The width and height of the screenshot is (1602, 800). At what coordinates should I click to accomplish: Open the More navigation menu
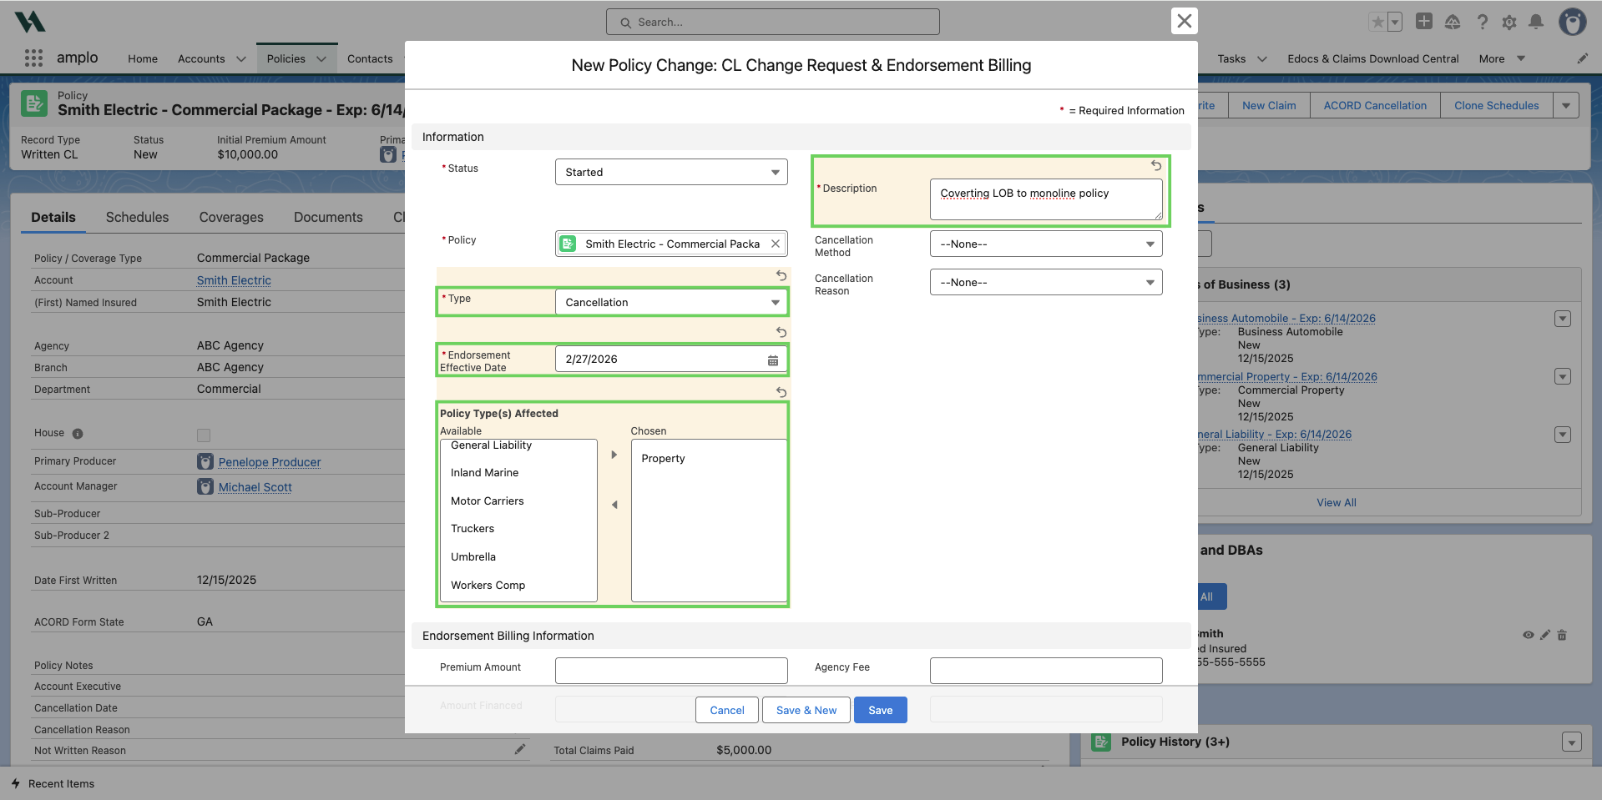tap(1502, 58)
